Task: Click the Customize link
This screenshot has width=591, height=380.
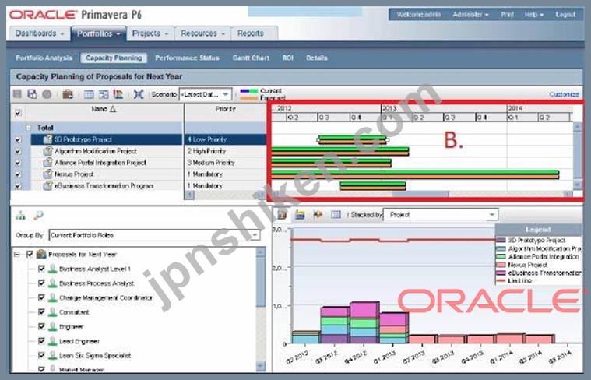Action: point(564,94)
